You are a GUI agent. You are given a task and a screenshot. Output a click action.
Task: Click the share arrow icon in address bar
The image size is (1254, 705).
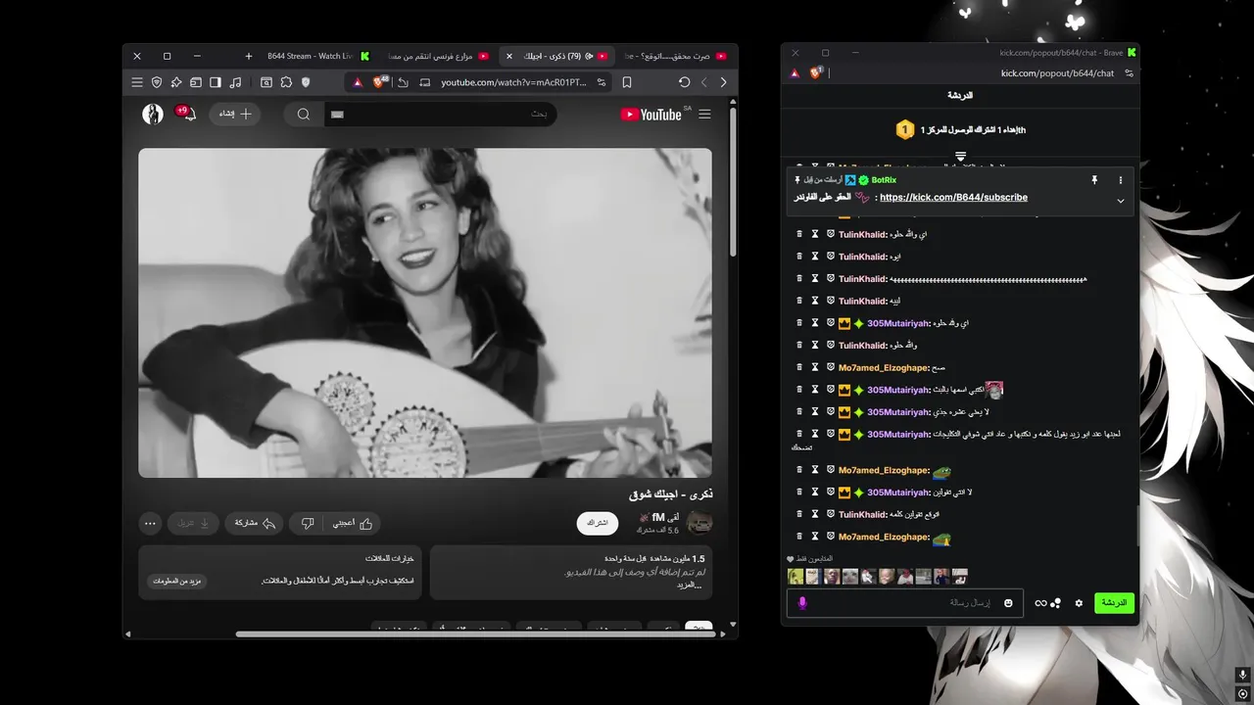click(x=403, y=82)
